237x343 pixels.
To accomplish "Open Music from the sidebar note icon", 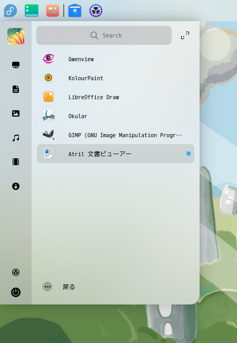I will (x=16, y=138).
